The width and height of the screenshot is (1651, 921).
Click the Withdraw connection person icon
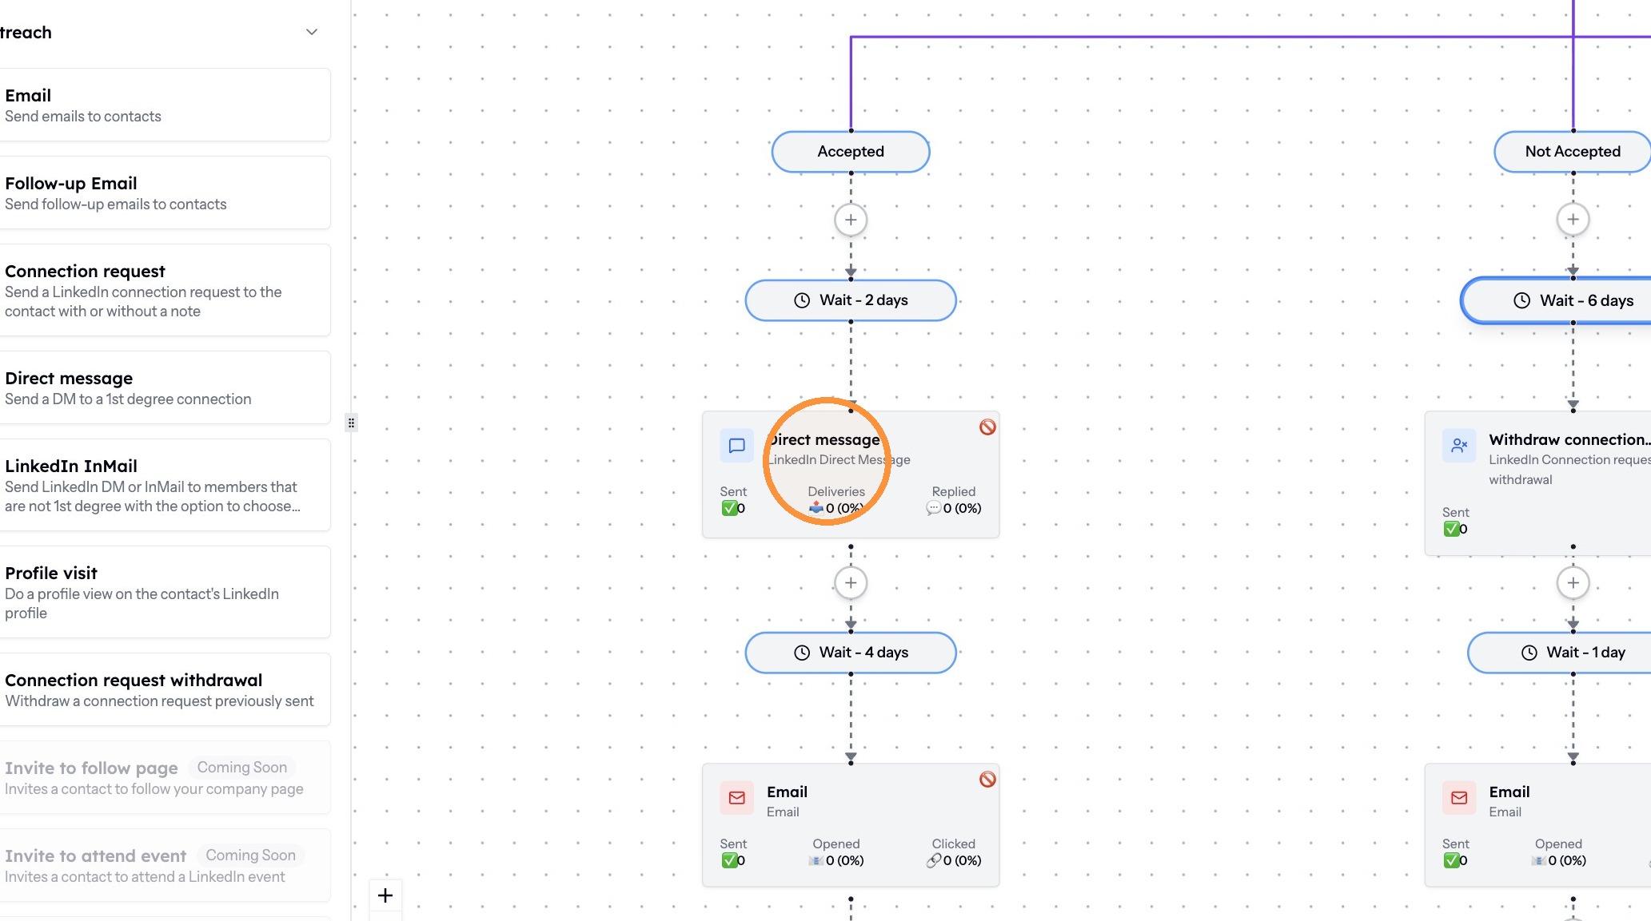tap(1459, 446)
